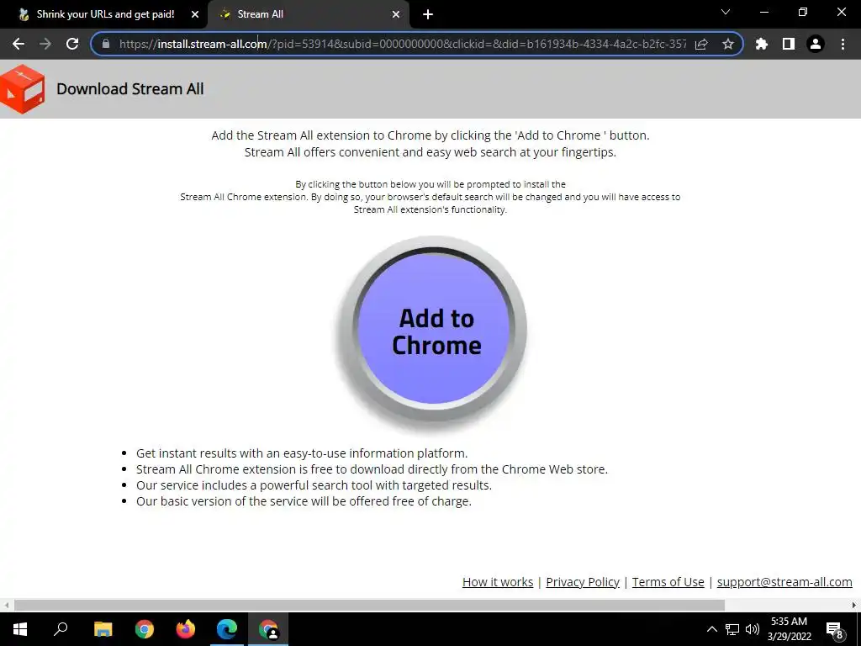Show hidden system tray icons
Screen dimensions: 861x646
pos(711,629)
